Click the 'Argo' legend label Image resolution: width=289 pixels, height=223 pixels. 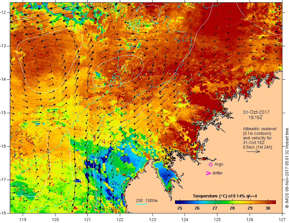tap(219, 164)
